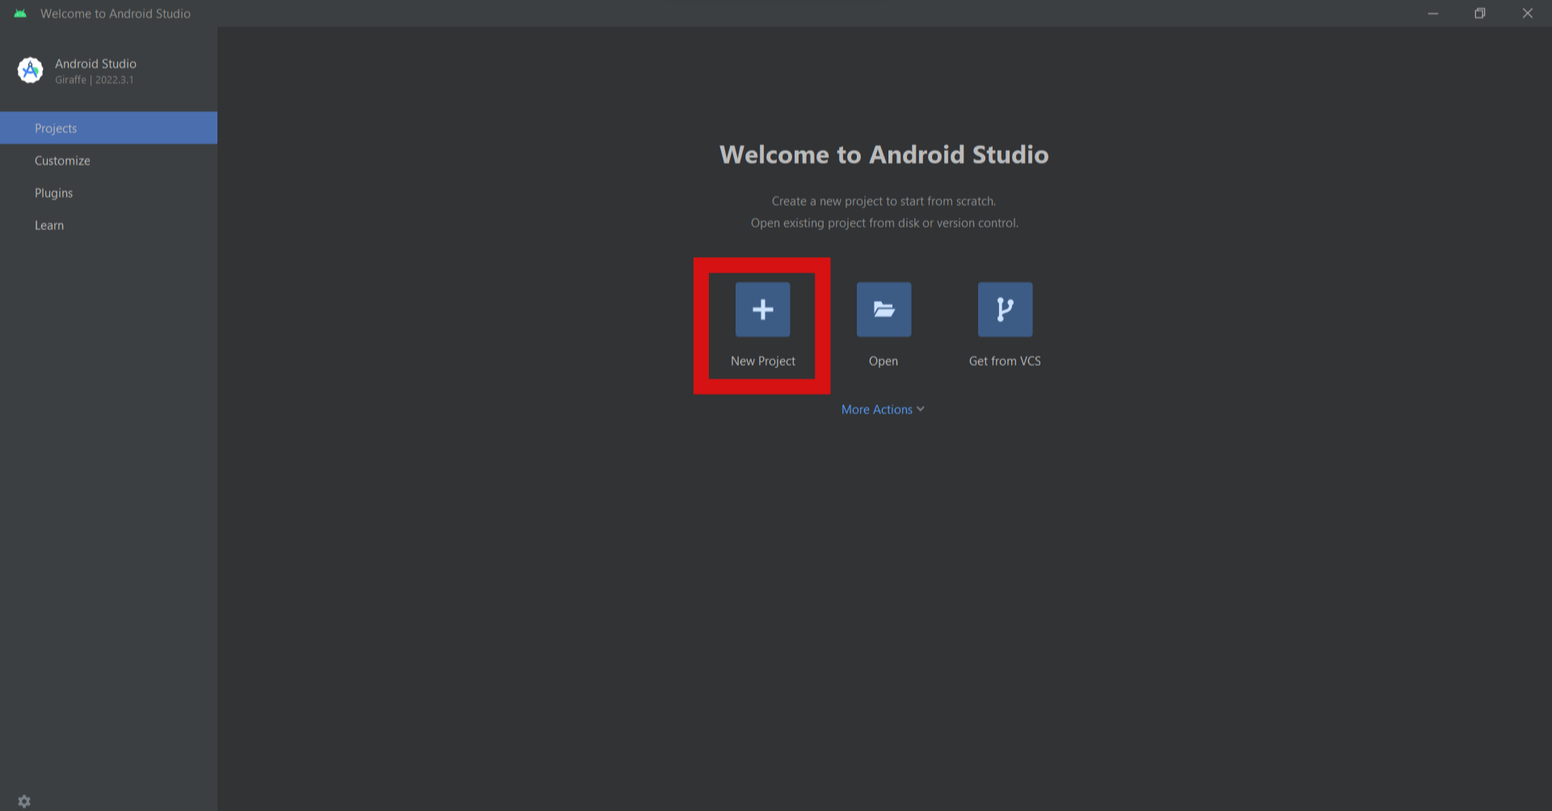Switch to the Customize tab

coord(108,161)
